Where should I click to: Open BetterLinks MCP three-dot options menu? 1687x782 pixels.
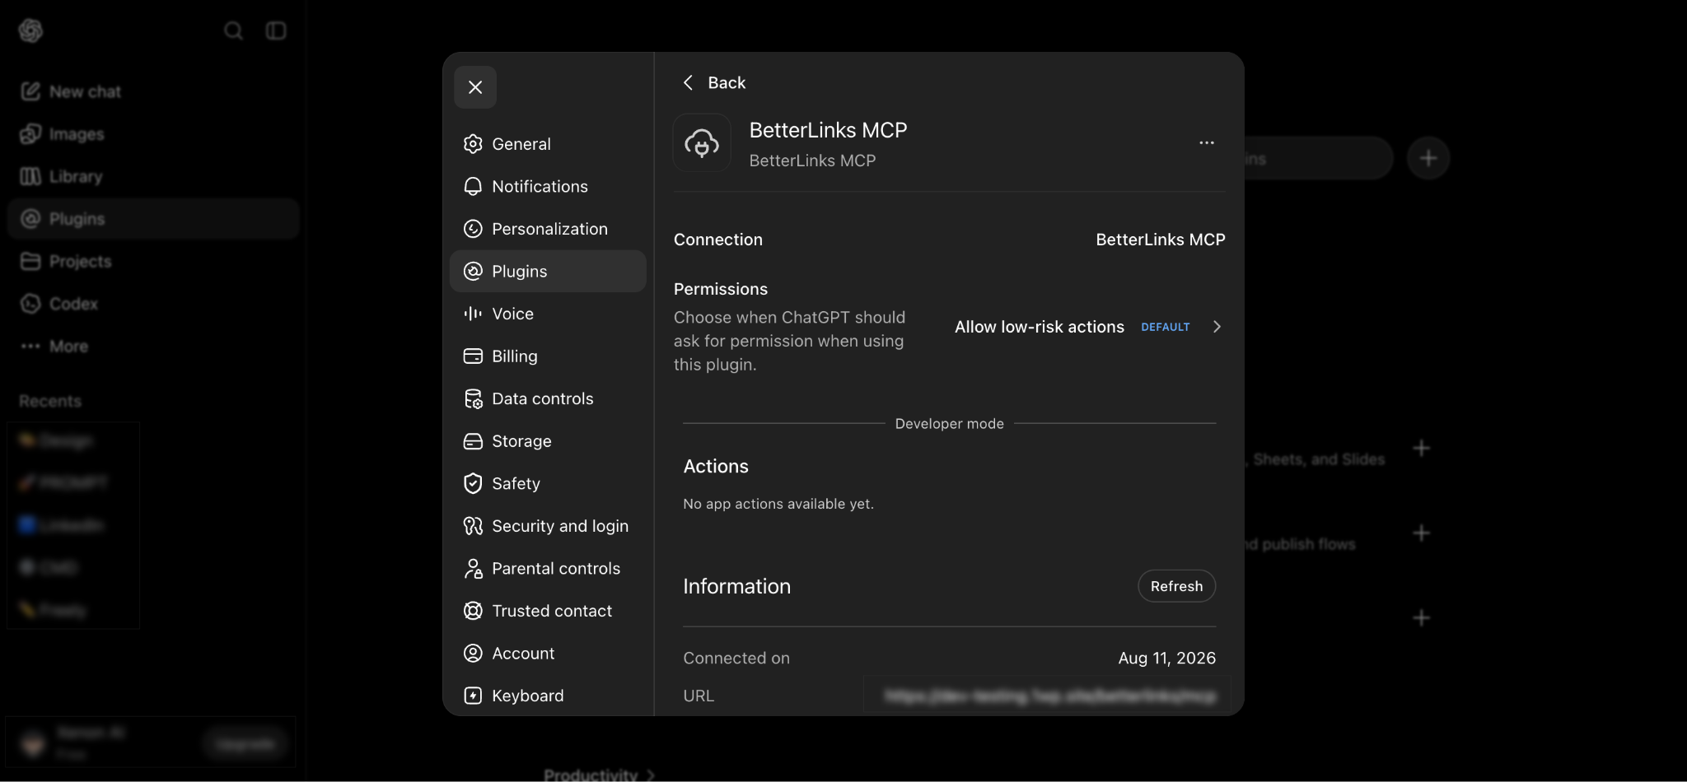click(1207, 142)
